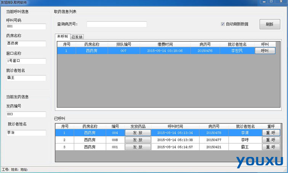Select the 未呼叫 tab
The width and height of the screenshot is (288, 173).
[62, 37]
